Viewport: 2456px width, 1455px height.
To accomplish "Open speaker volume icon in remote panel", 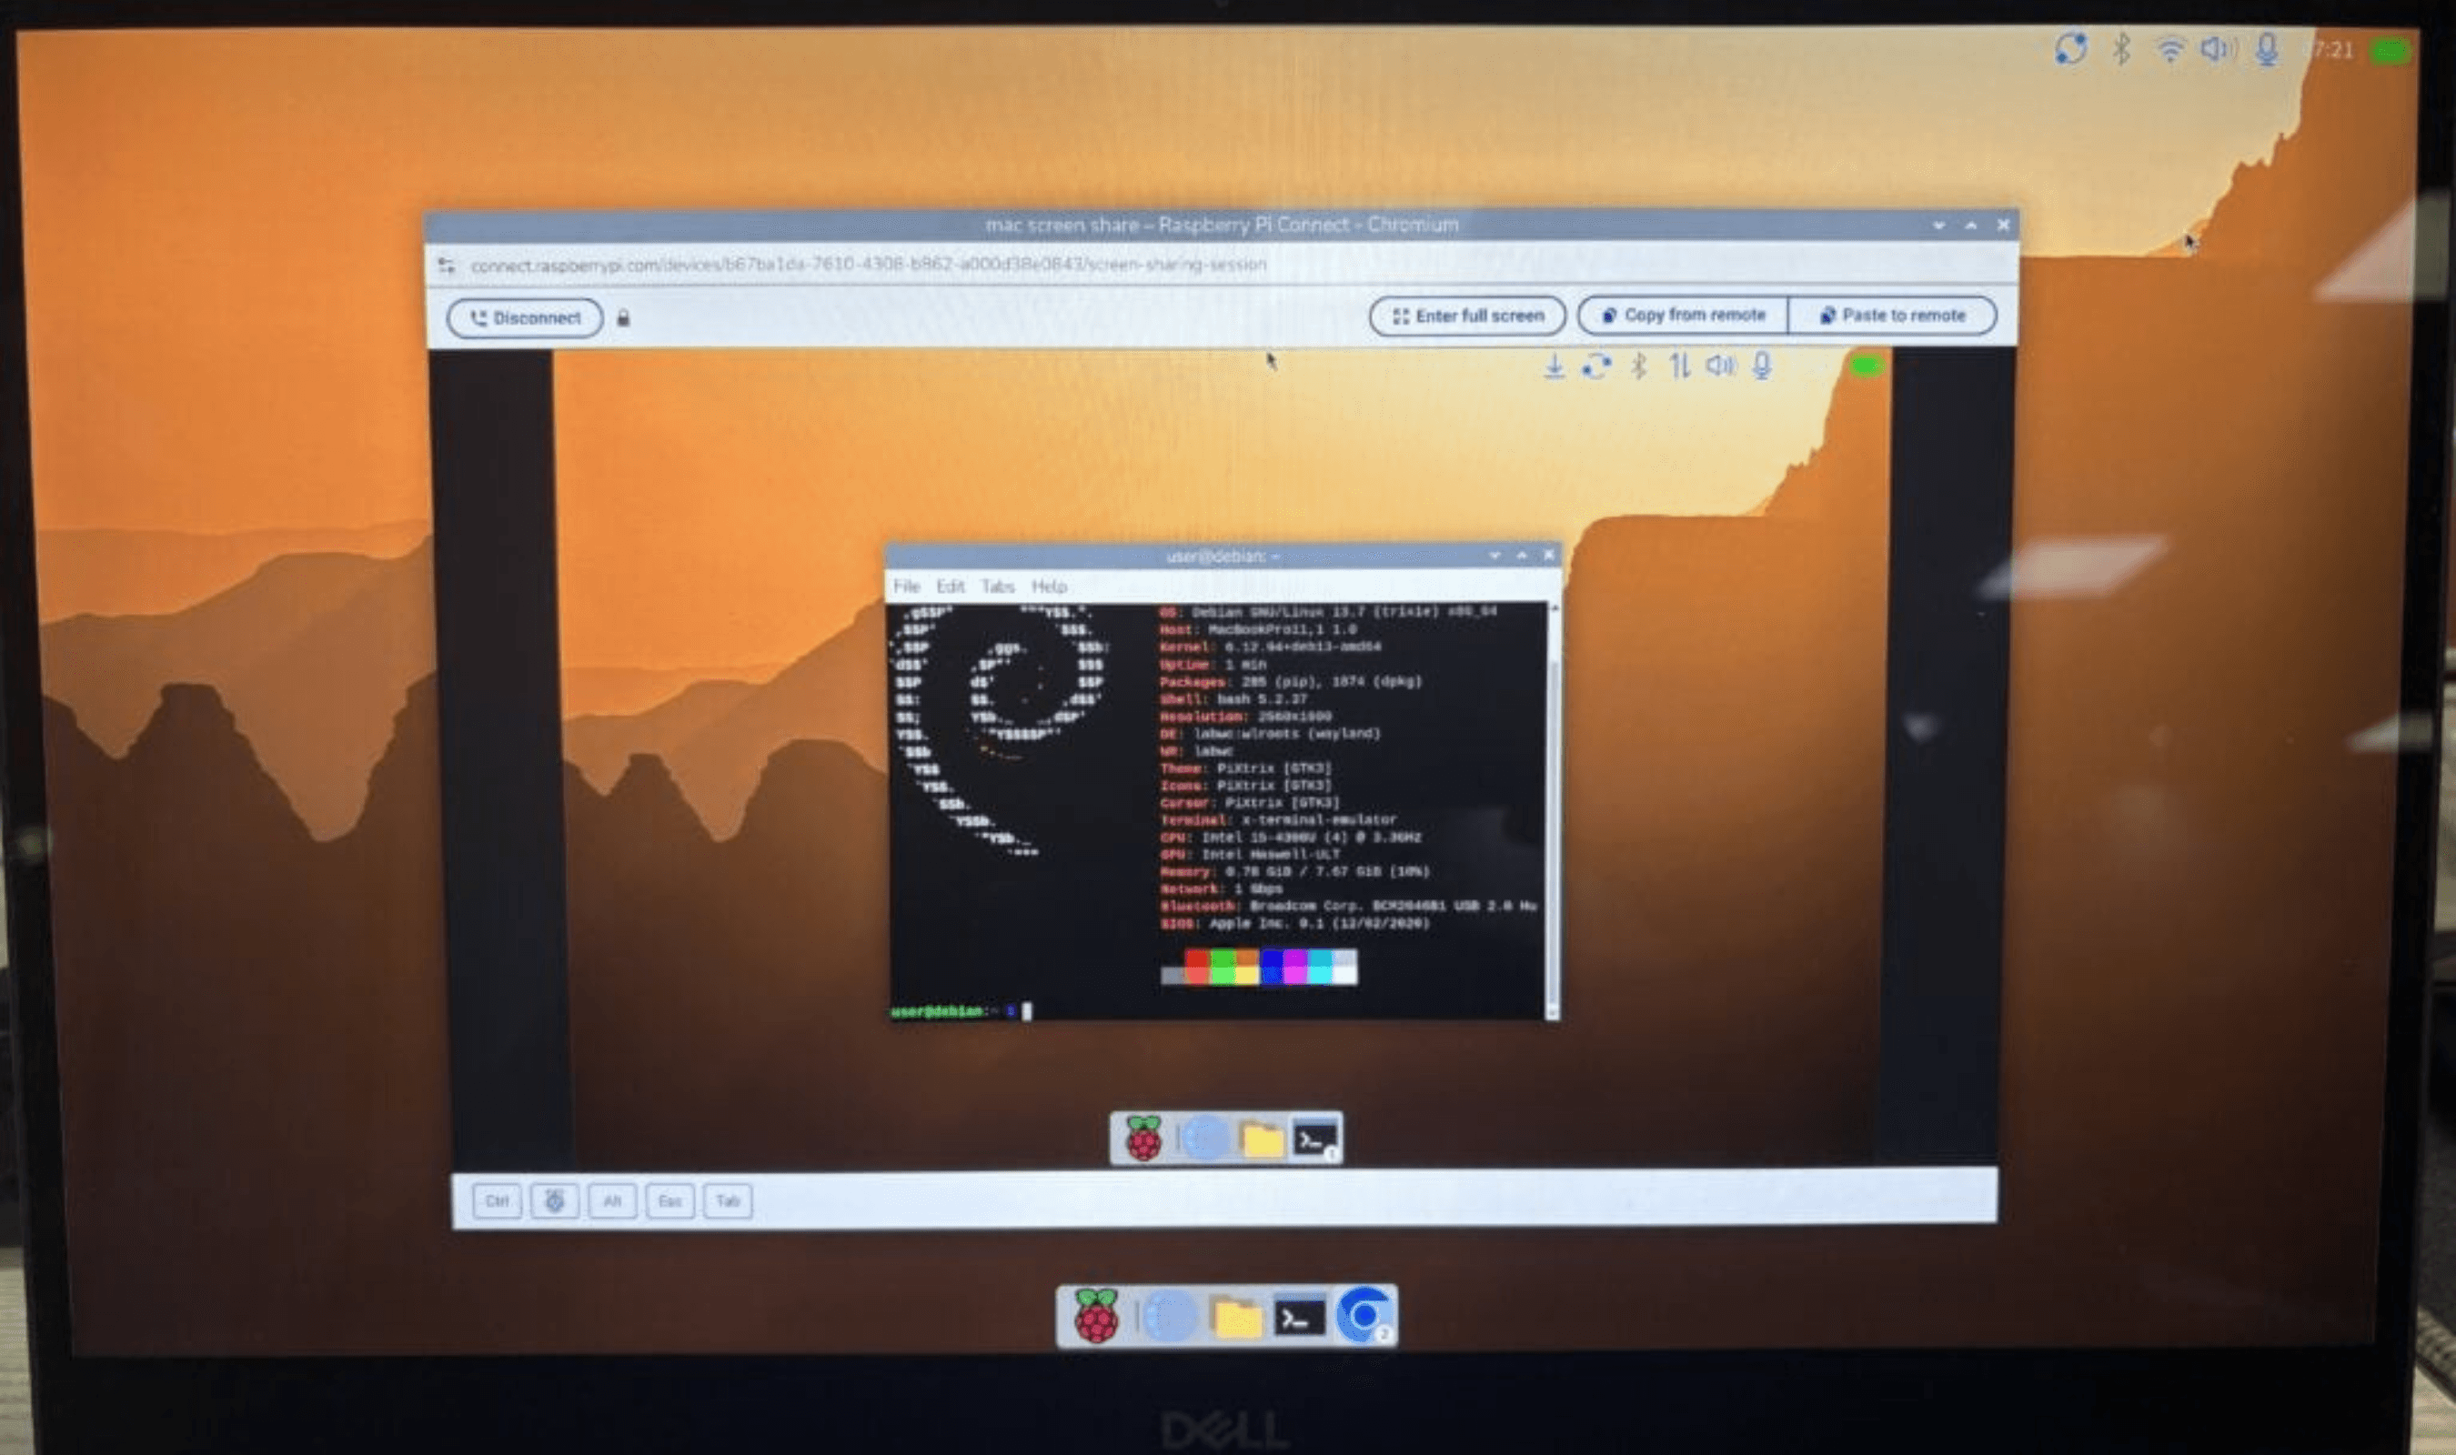I will pos(1721,366).
